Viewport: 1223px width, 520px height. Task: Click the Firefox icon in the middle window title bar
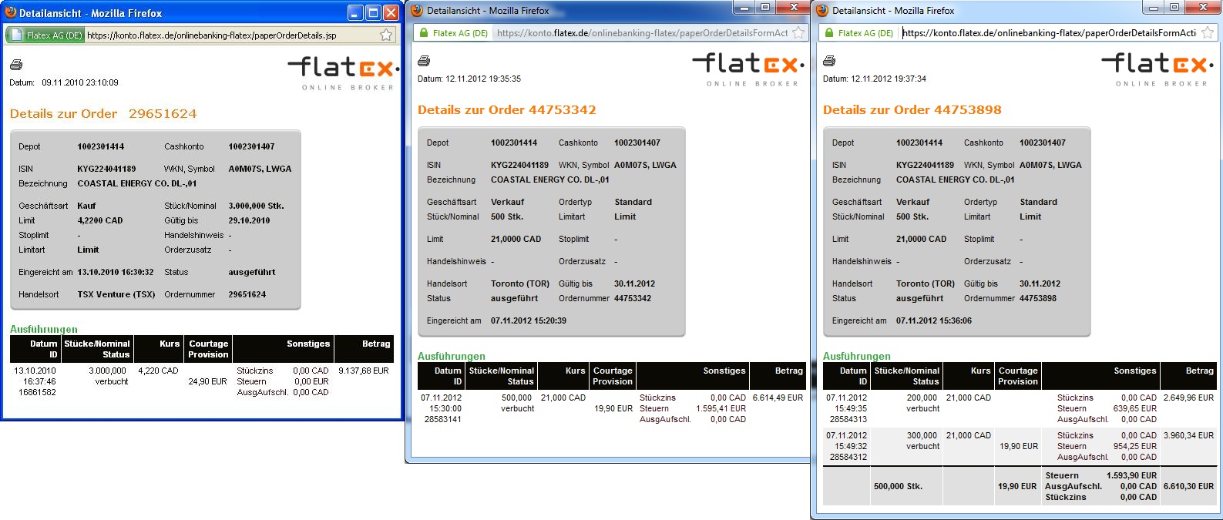click(x=416, y=11)
